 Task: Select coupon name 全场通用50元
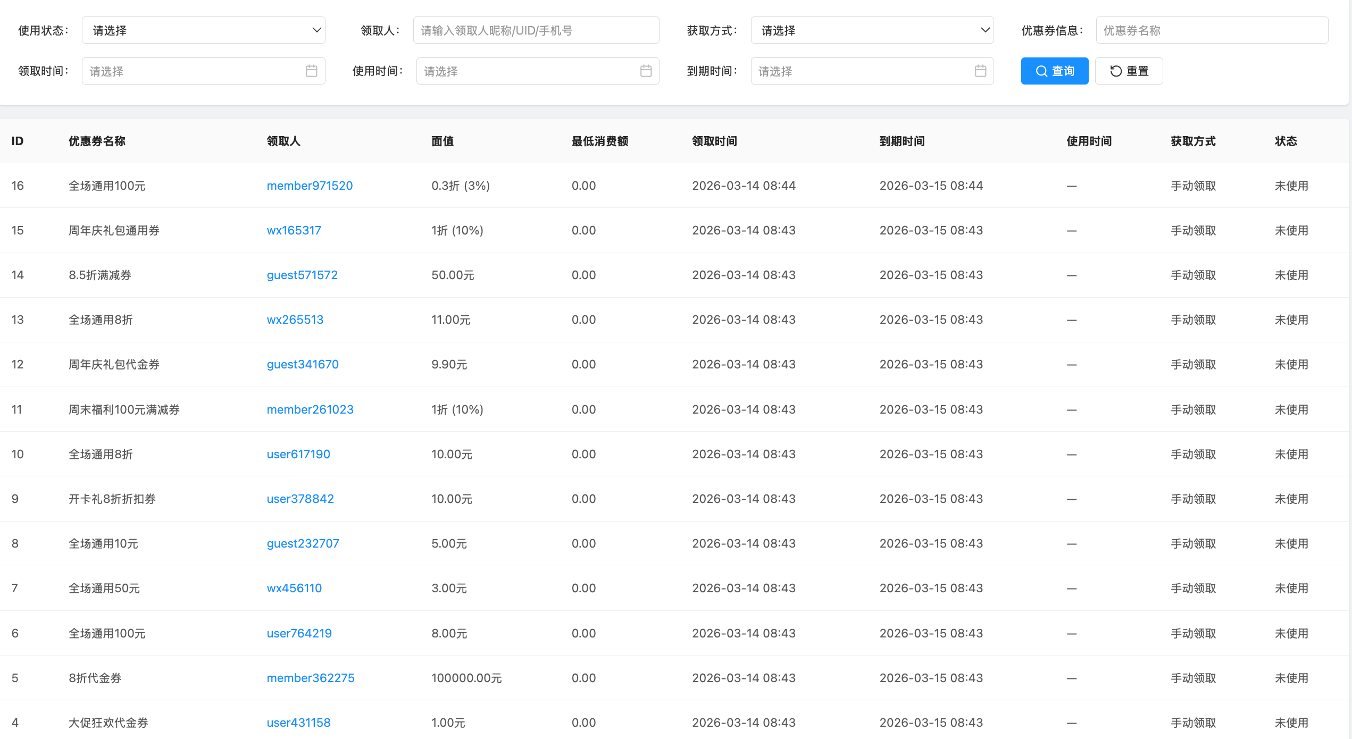click(x=104, y=588)
